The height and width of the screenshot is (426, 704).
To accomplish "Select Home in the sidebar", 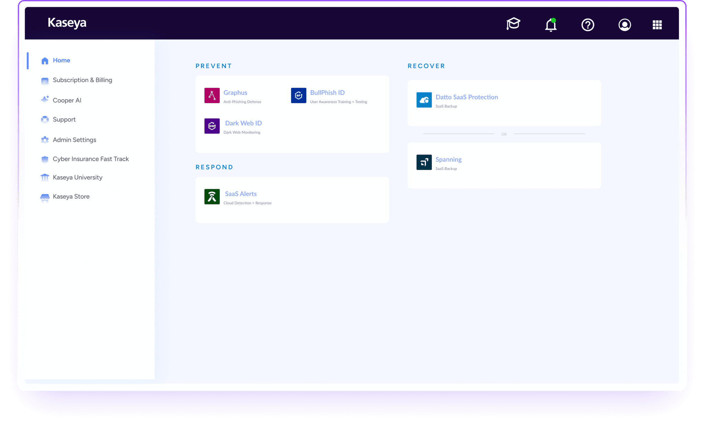I will (x=61, y=60).
